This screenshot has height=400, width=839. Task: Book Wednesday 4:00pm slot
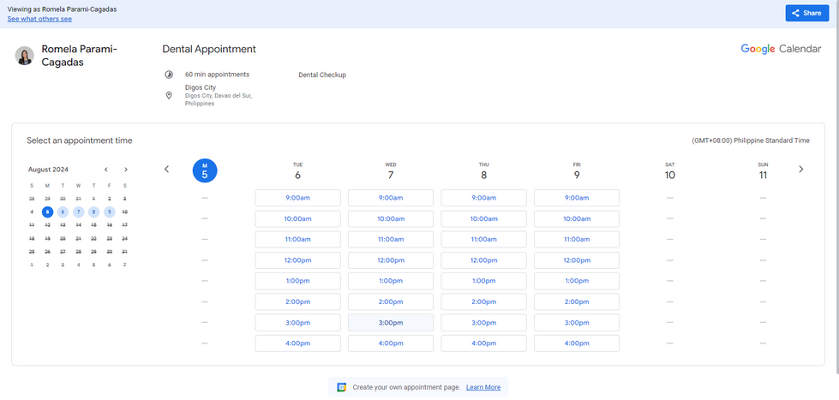pyautogui.click(x=391, y=343)
